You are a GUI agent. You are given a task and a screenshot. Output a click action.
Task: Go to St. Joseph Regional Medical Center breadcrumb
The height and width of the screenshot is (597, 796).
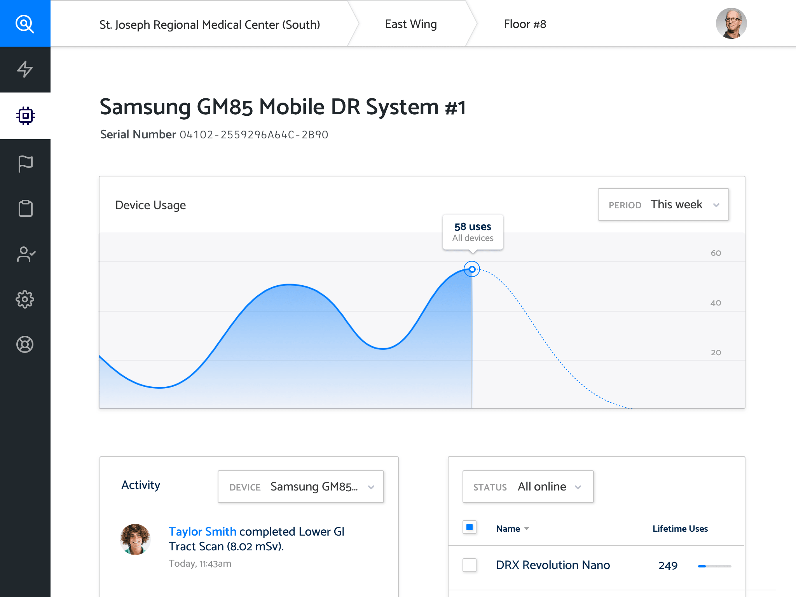click(x=209, y=24)
